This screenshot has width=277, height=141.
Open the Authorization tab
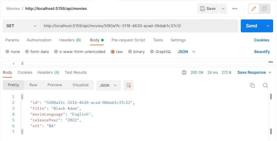point(39,40)
